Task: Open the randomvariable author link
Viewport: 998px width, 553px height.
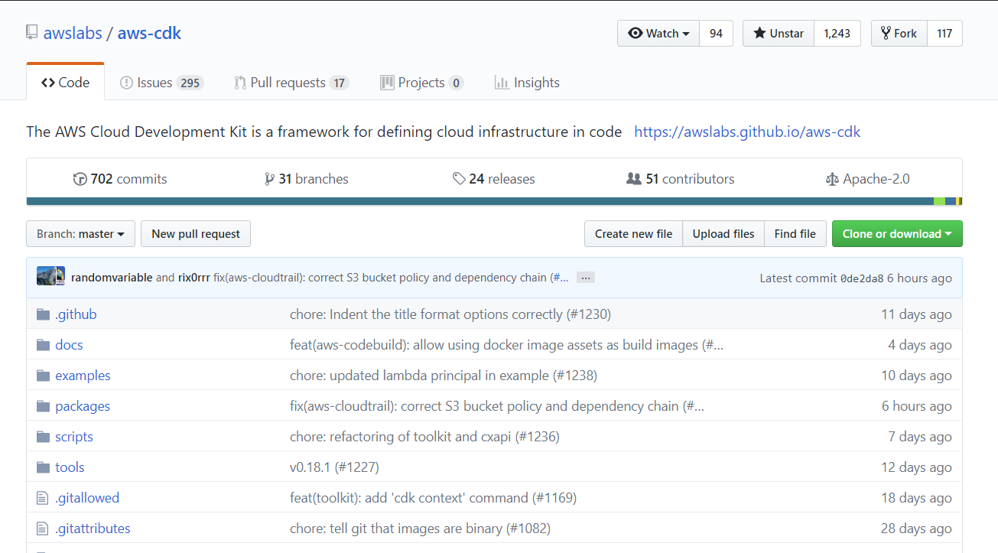Action: point(112,278)
